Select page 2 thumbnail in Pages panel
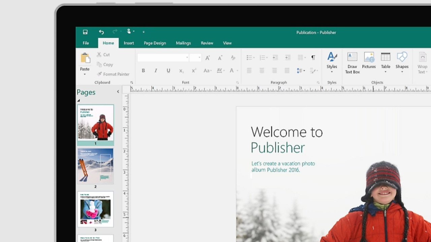This screenshot has height=242, width=431. 95,165
